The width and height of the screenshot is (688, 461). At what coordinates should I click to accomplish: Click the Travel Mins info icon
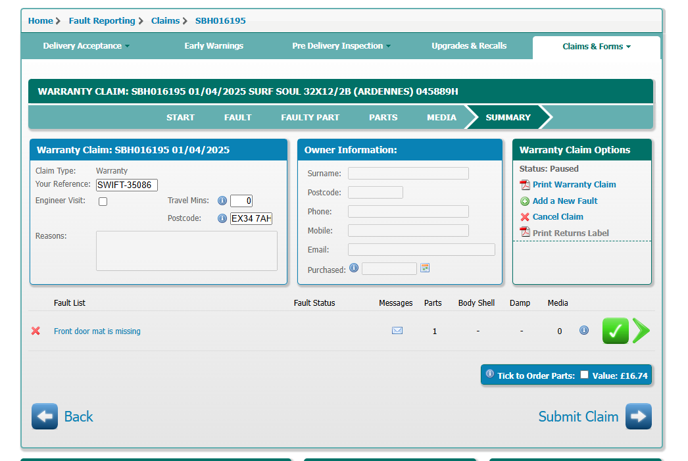click(222, 201)
